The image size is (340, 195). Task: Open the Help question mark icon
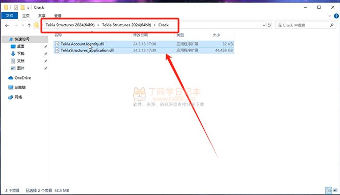coord(336,16)
